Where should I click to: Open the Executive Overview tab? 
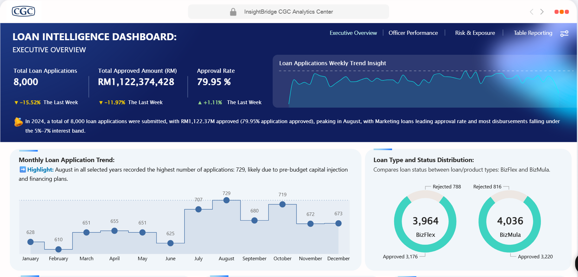point(353,33)
